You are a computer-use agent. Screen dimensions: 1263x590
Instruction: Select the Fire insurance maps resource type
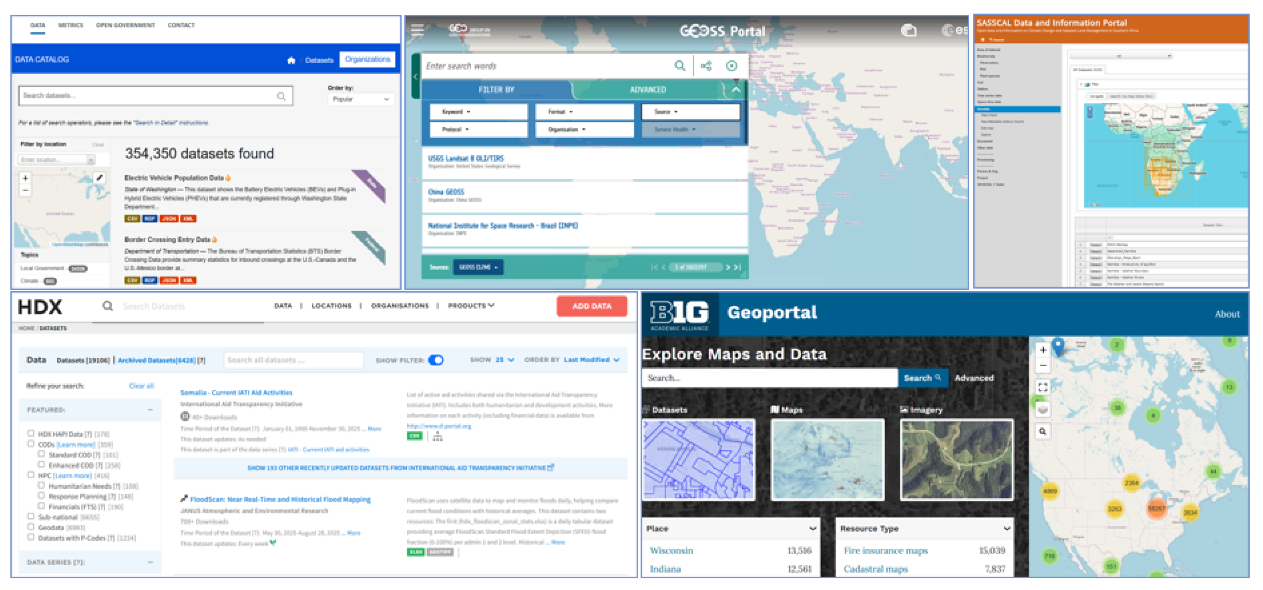tap(886, 551)
